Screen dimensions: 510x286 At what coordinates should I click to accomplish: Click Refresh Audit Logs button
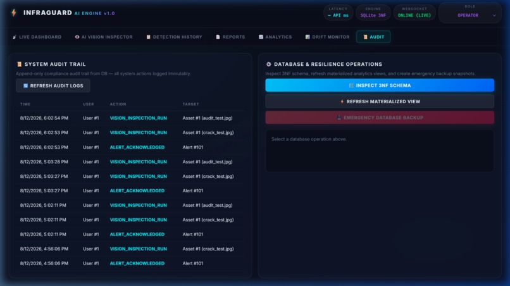click(53, 85)
